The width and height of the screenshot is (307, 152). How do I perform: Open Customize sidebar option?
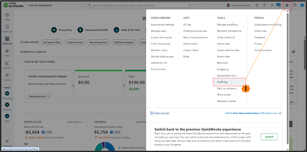point(7,141)
